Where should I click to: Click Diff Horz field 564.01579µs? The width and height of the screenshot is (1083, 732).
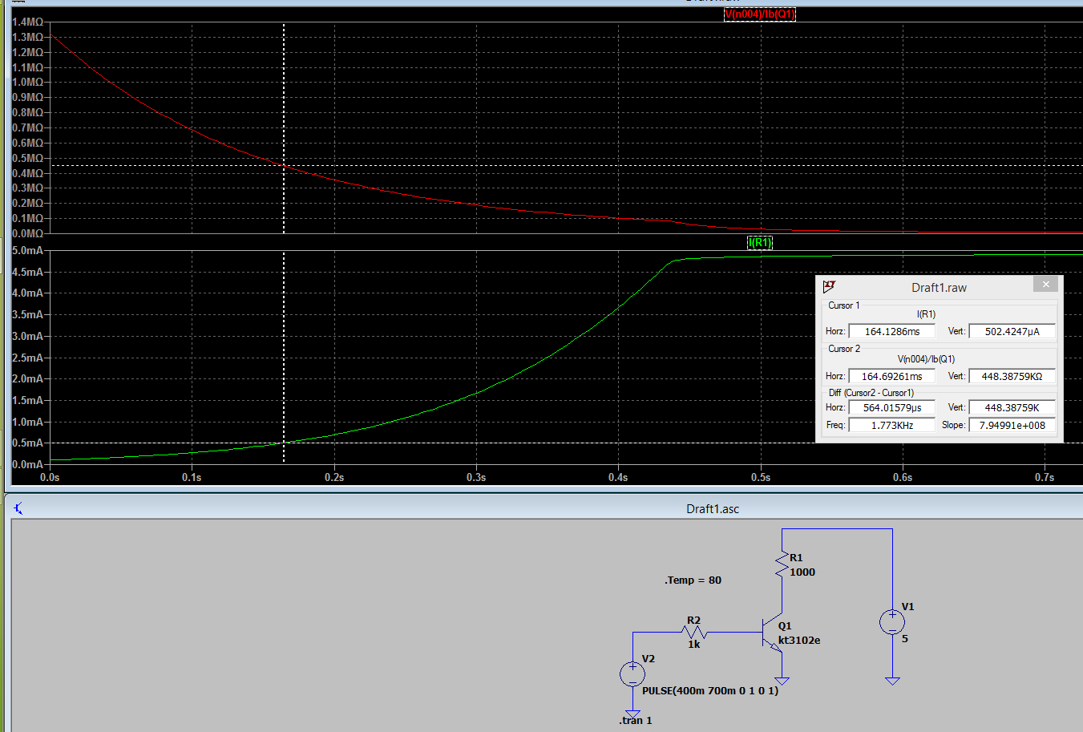[891, 407]
